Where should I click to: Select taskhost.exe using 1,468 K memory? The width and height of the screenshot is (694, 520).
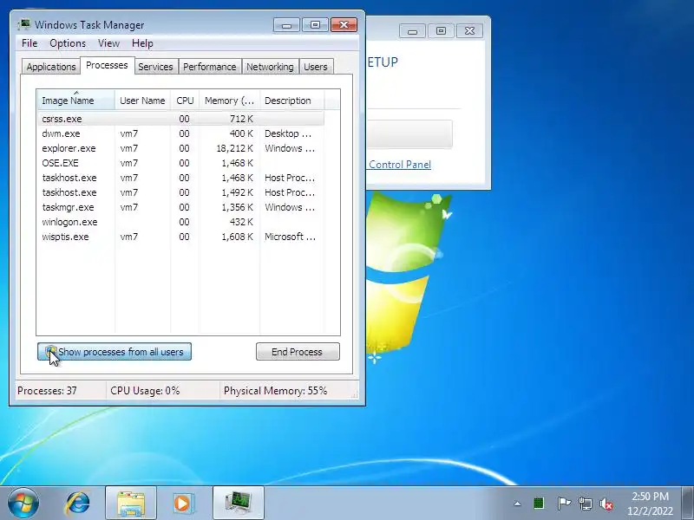click(181, 178)
